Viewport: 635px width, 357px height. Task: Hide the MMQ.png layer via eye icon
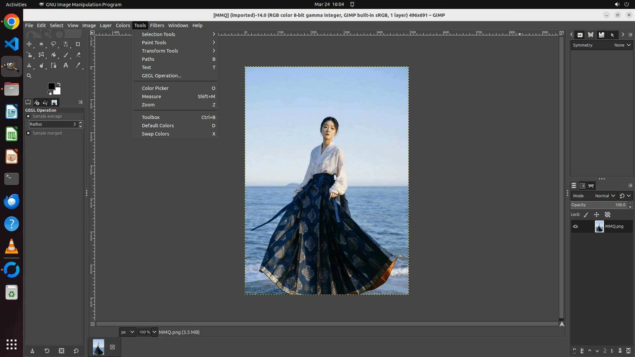click(x=575, y=226)
